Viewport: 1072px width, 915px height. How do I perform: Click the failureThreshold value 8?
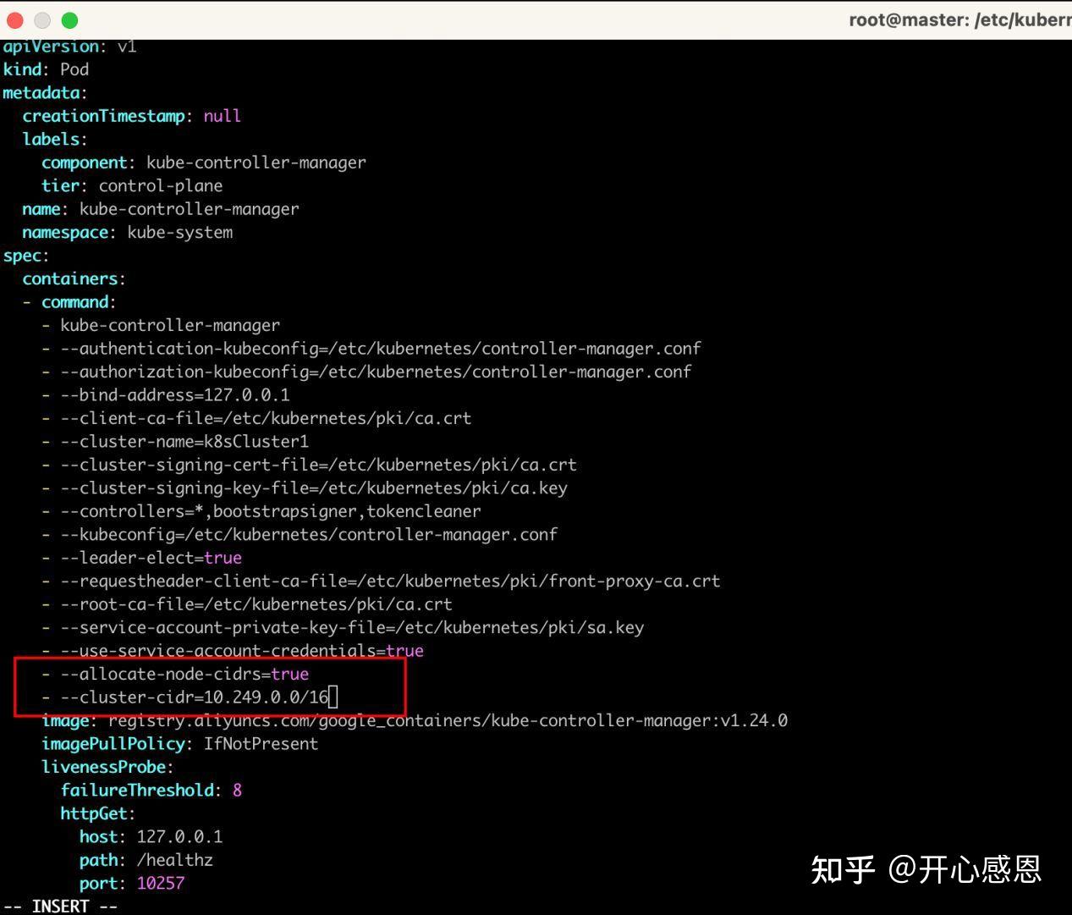point(237,790)
